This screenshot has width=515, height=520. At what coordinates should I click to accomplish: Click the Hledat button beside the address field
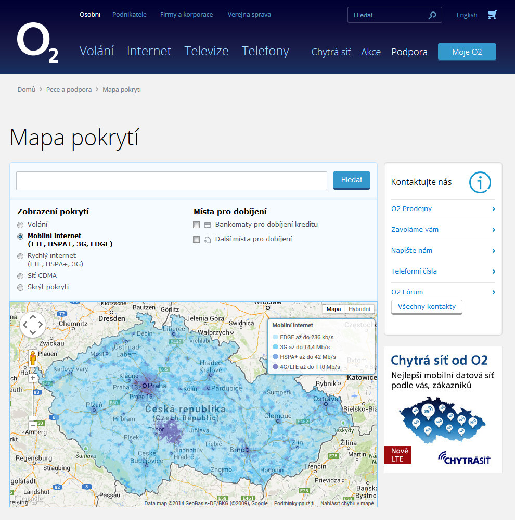click(351, 180)
